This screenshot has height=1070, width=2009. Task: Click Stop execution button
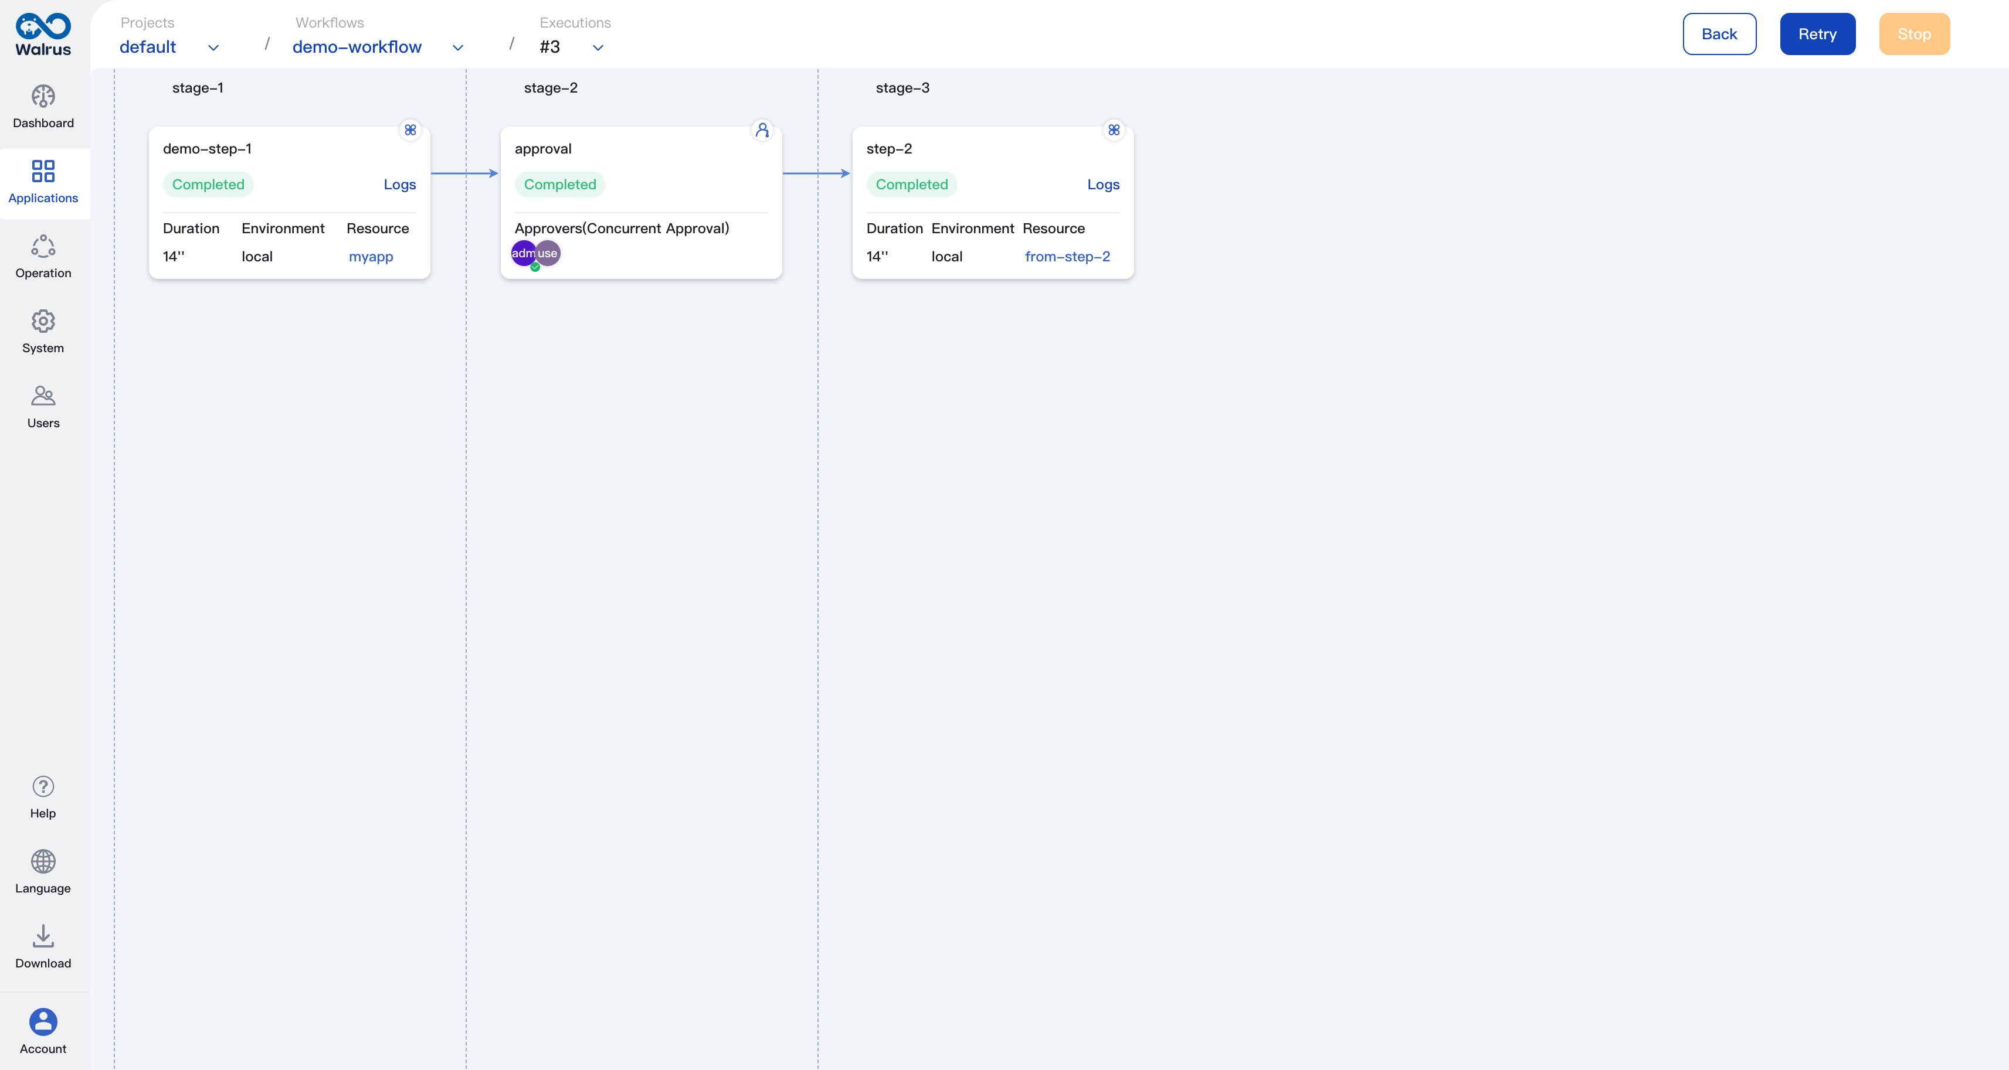point(1913,33)
